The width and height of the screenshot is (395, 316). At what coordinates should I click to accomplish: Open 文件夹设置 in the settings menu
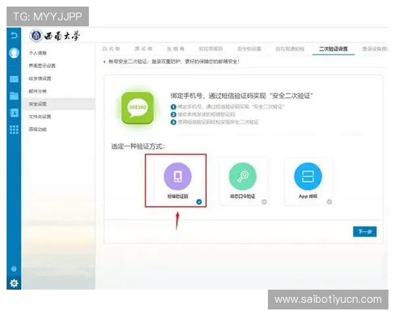click(39, 117)
